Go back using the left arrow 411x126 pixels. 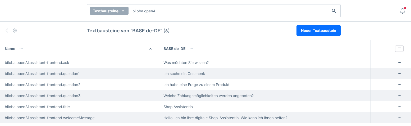[x=7, y=31]
